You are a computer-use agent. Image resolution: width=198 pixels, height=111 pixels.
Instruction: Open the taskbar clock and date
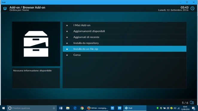185,108
